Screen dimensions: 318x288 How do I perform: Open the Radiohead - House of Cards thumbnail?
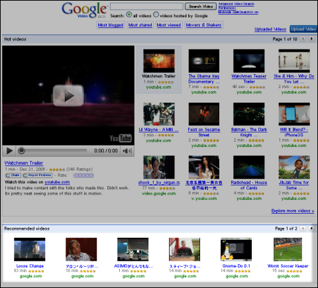pos(249,167)
